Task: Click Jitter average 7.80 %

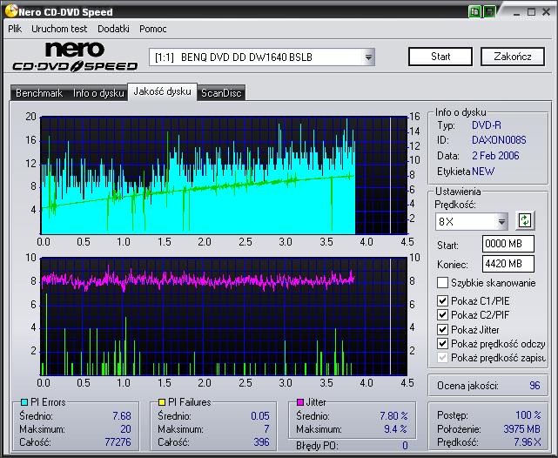Action: pos(394,416)
